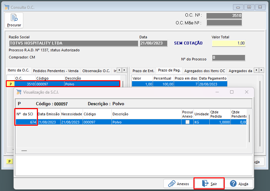Click the Nº do Processo field

point(229,57)
